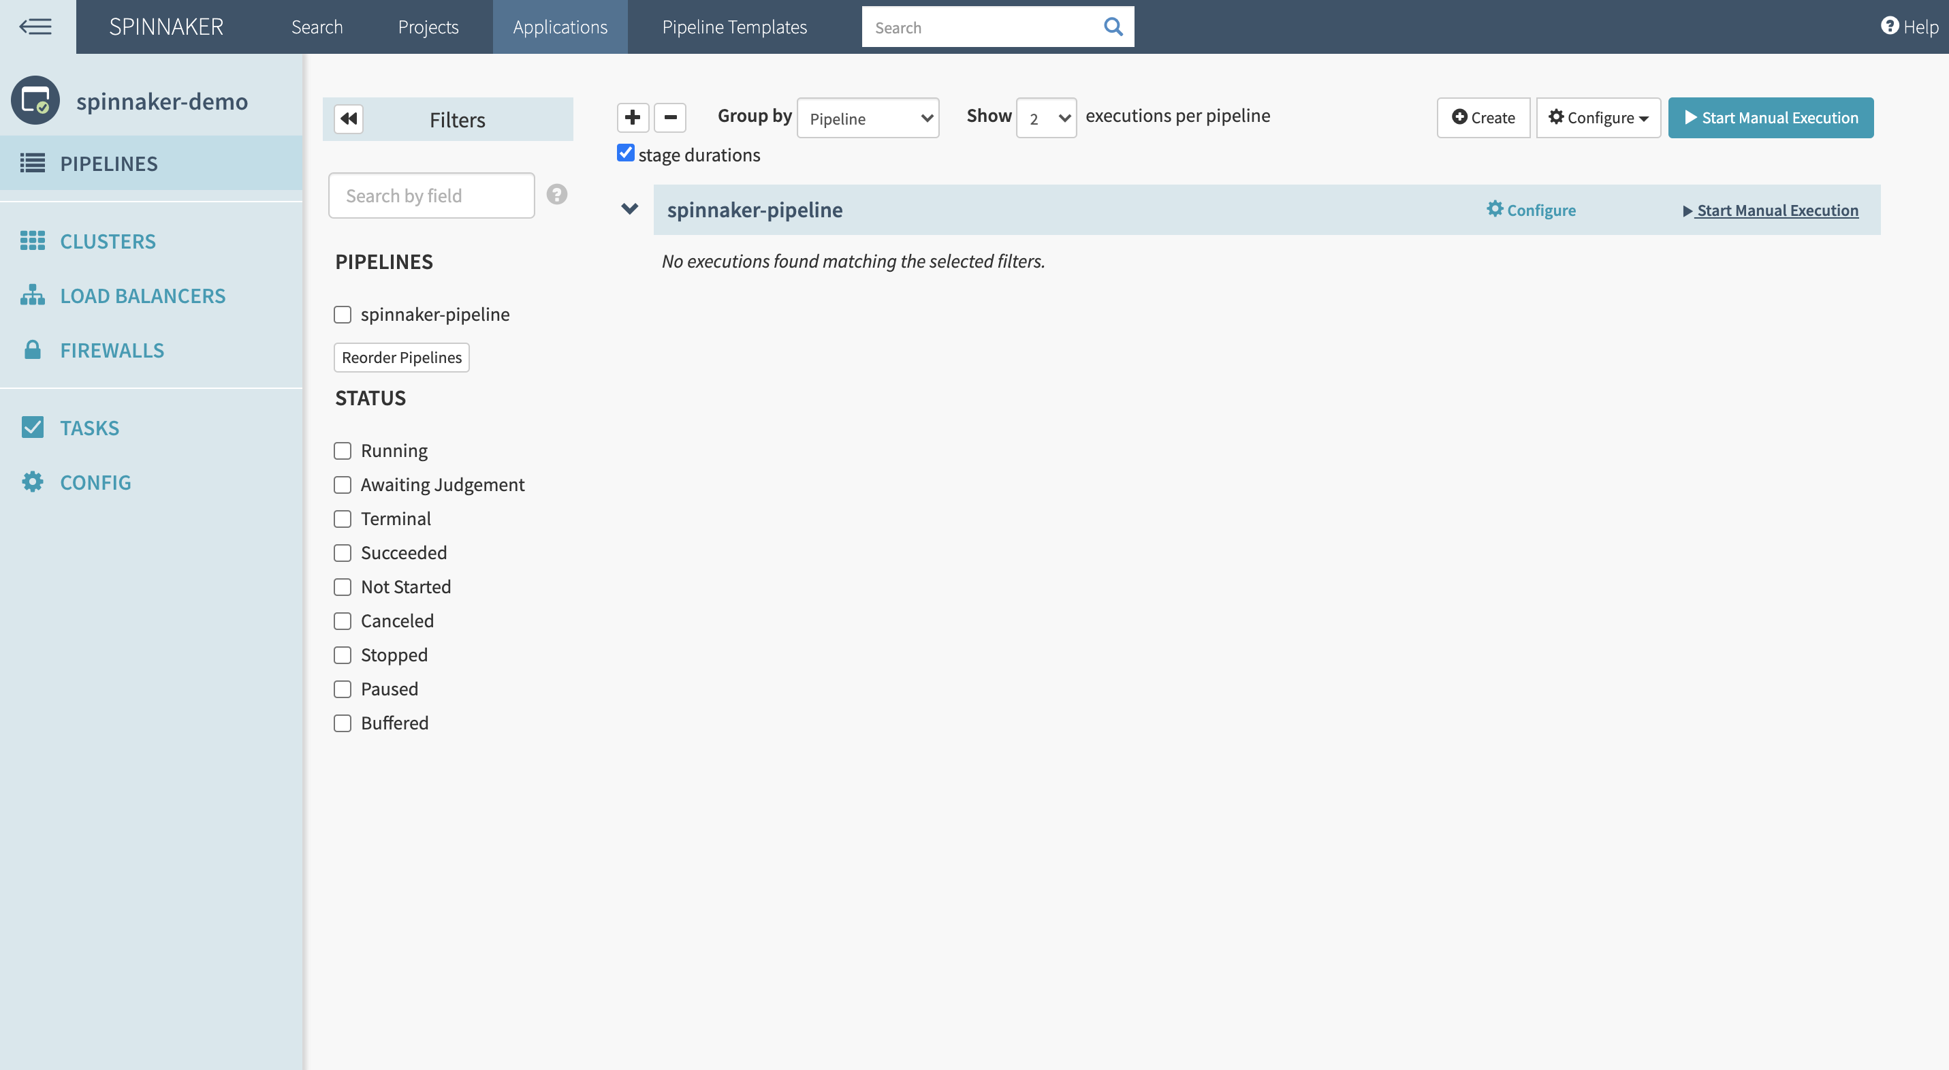Click the blue Start Manual Execution button

pyautogui.click(x=1771, y=118)
